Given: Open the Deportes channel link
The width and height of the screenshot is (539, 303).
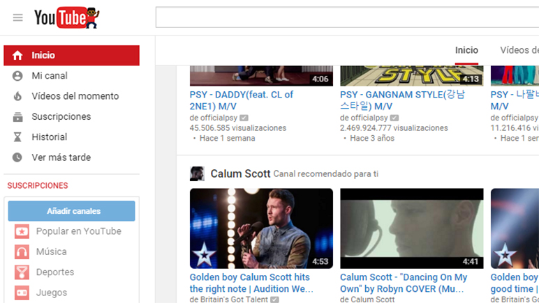Looking at the screenshot, I should [x=55, y=272].
